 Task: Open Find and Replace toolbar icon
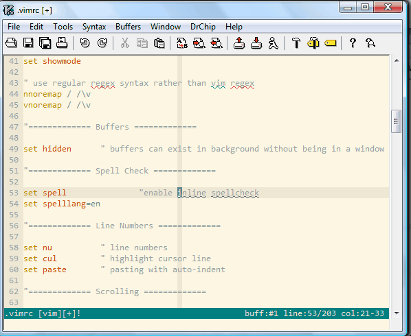182,43
